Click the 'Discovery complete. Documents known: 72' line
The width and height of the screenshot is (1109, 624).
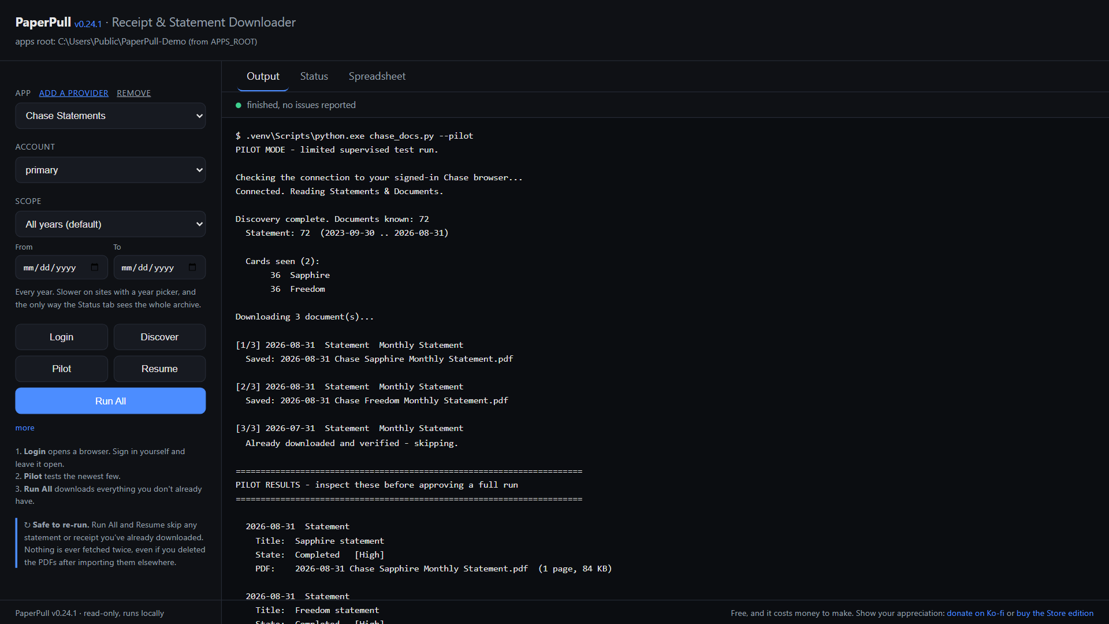coord(332,219)
